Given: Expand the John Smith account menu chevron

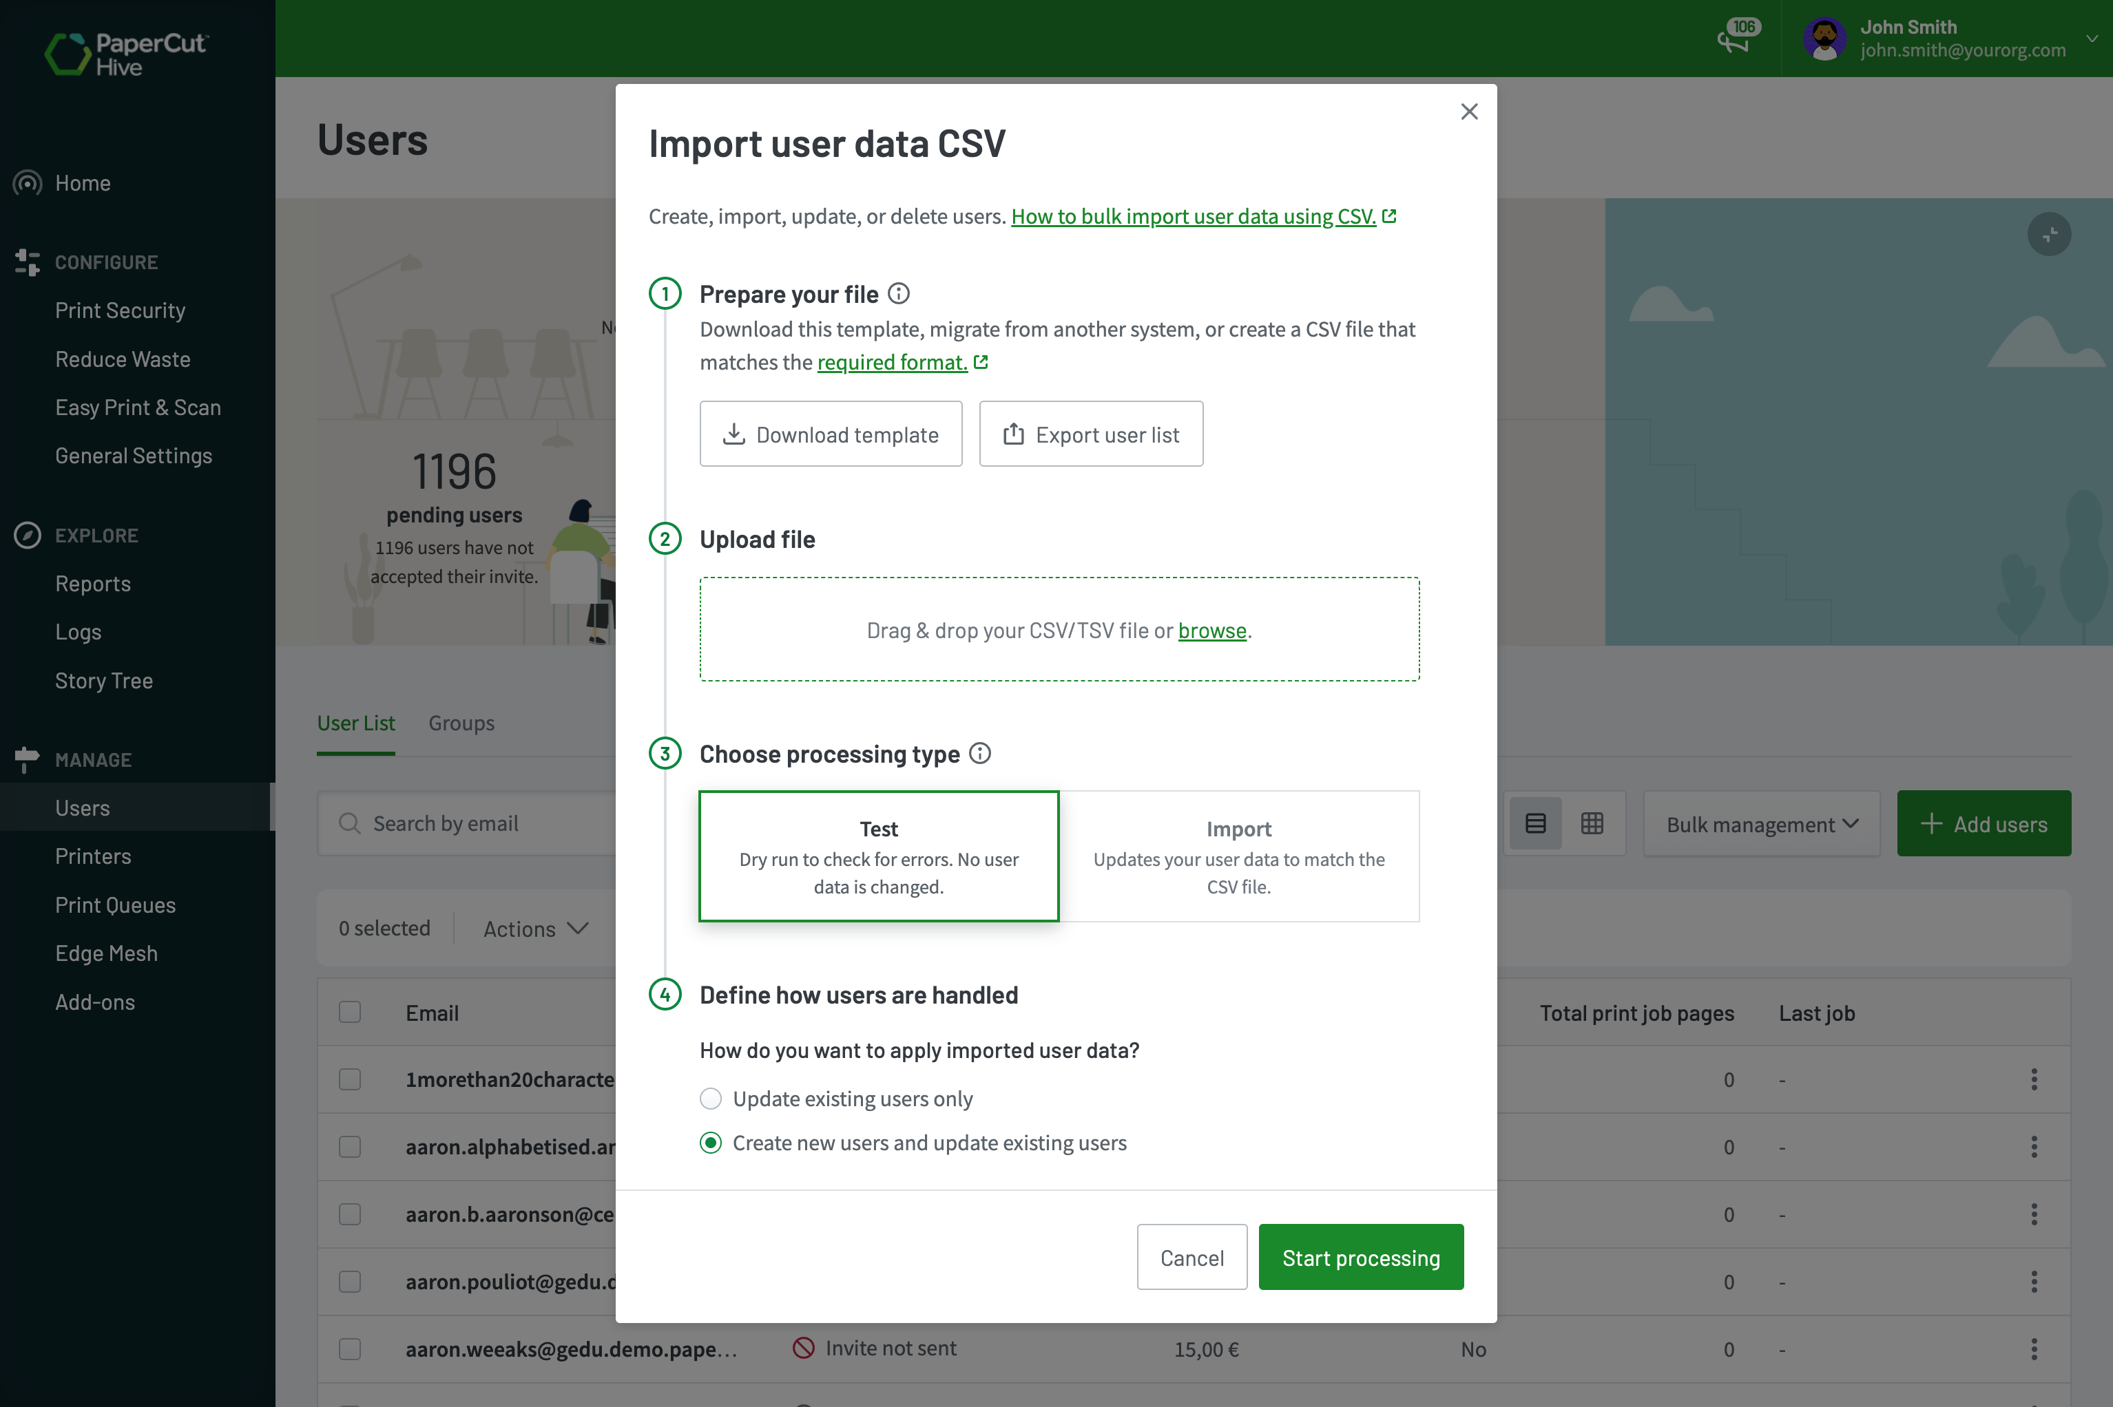Looking at the screenshot, I should click(x=2092, y=39).
